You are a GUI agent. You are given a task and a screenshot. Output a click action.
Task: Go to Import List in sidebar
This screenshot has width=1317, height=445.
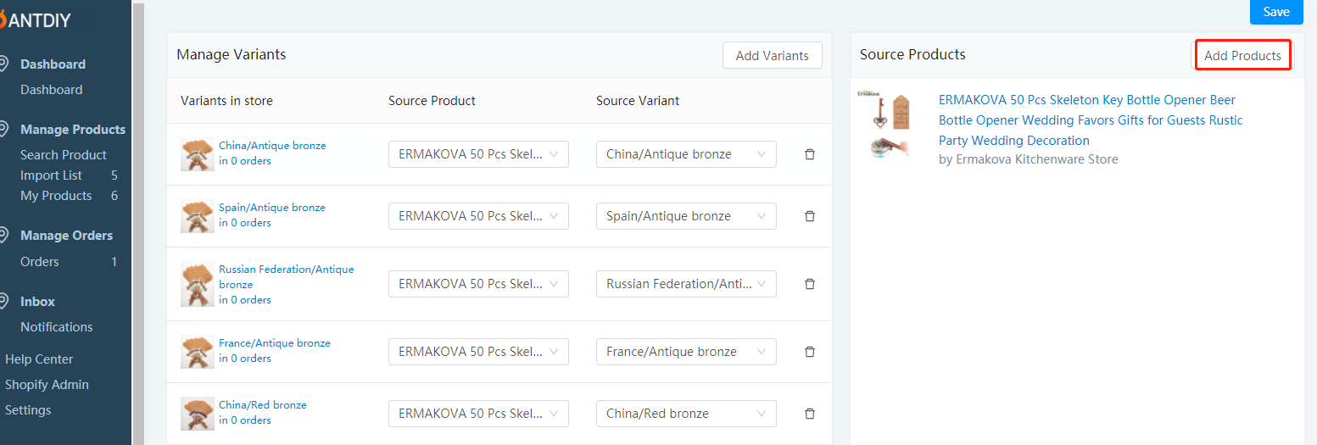52,175
